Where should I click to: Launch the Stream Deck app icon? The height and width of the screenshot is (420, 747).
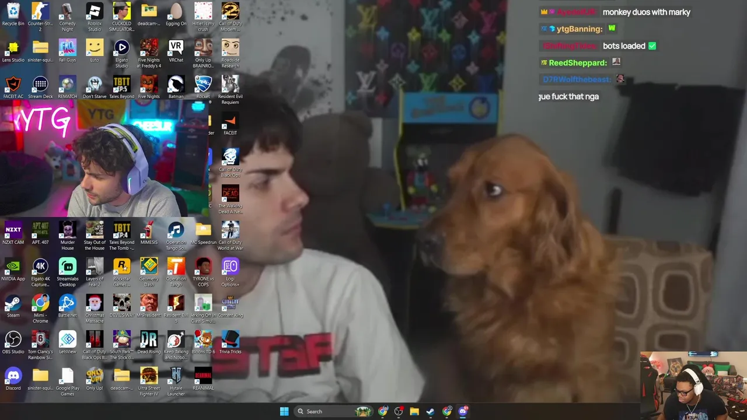40,87
